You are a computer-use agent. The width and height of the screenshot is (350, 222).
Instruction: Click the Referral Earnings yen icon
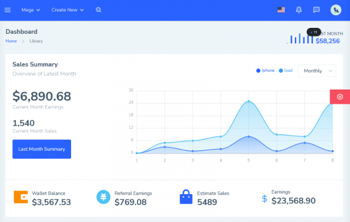coord(103,197)
